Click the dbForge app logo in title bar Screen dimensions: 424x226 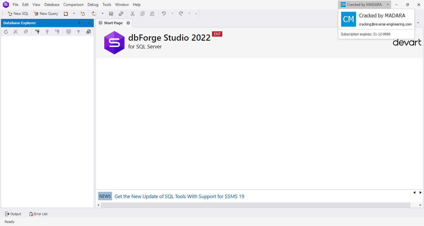pos(6,4)
